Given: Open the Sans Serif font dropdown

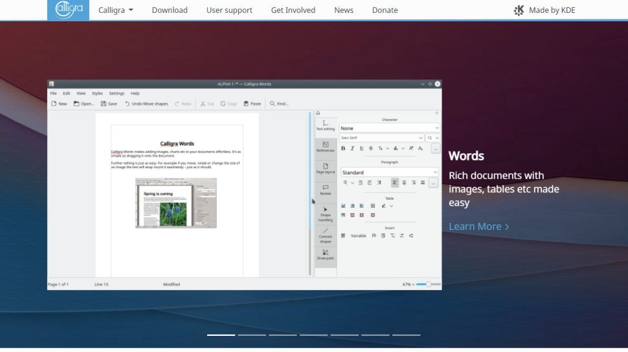Looking at the screenshot, I should (381, 138).
